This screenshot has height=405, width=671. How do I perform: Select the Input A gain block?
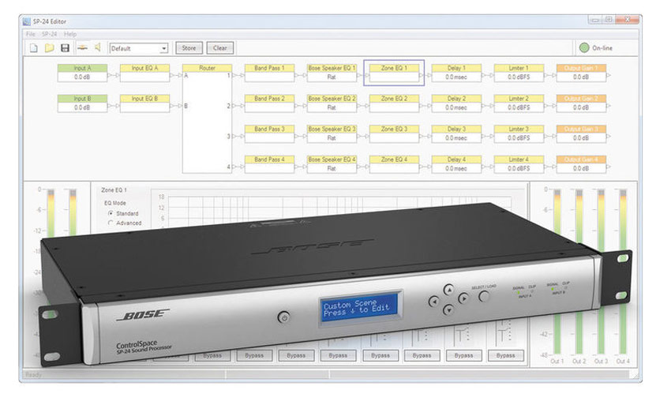pyautogui.click(x=82, y=73)
